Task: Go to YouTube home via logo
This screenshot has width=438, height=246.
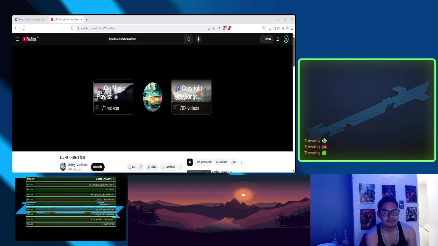Action: coord(30,39)
